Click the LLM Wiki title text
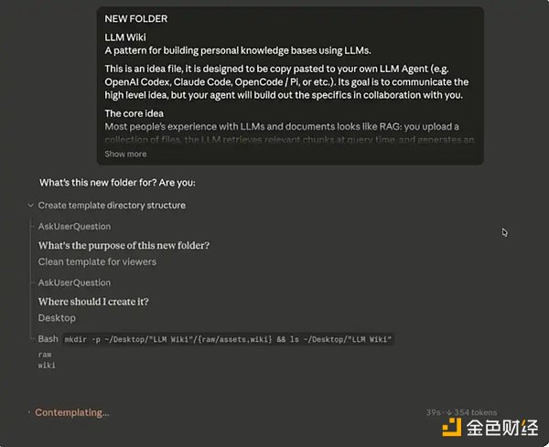This screenshot has width=549, height=447. click(x=125, y=37)
